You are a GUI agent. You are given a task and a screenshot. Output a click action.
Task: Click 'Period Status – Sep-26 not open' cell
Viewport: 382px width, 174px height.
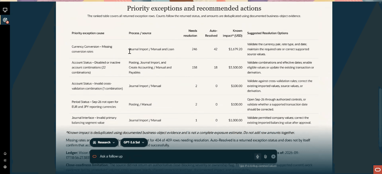click(95, 104)
